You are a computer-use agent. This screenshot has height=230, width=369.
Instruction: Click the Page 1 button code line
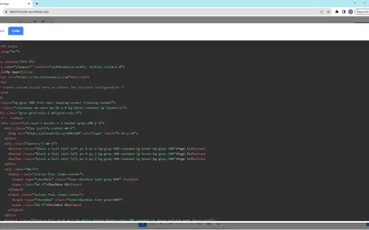(107, 149)
